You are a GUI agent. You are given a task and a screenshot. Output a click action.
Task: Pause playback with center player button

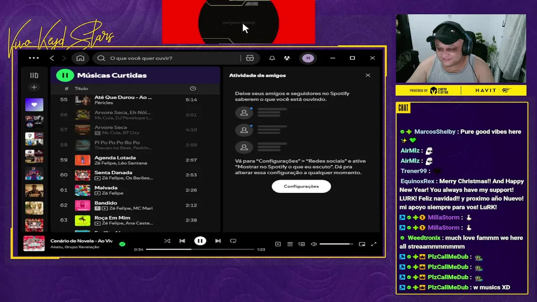(200, 241)
